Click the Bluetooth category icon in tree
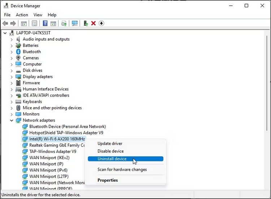Viewport: 271px width, 199px height. coord(18,52)
